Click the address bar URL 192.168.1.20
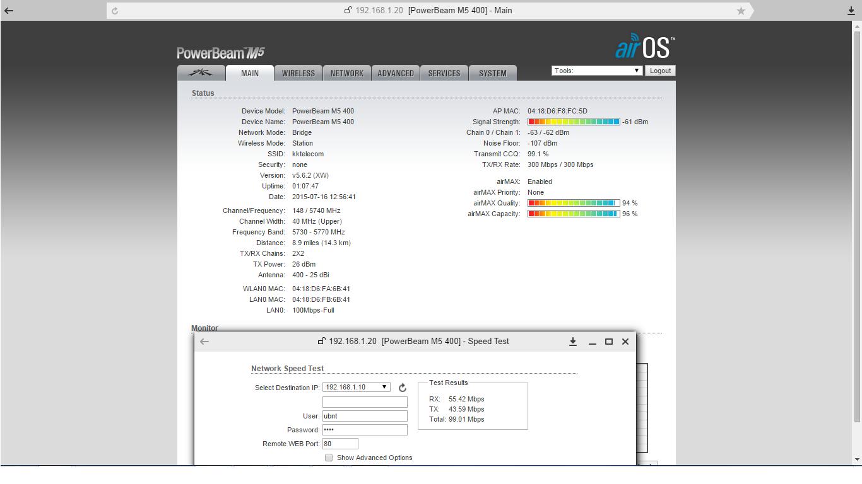Screen dimensions: 862x484 (x=379, y=11)
